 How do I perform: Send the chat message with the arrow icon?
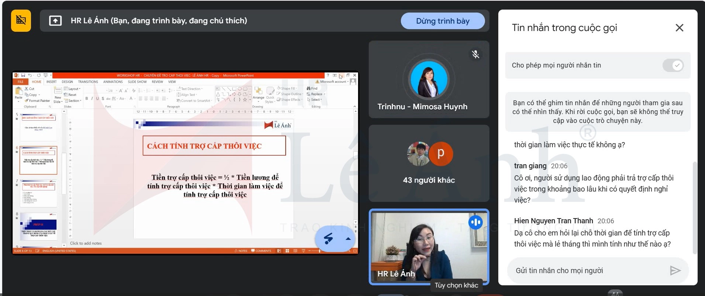[675, 271]
